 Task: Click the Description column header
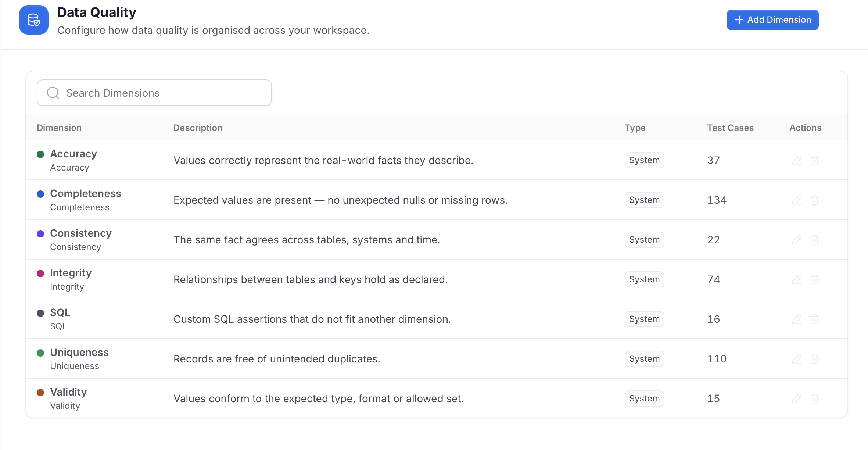(198, 128)
